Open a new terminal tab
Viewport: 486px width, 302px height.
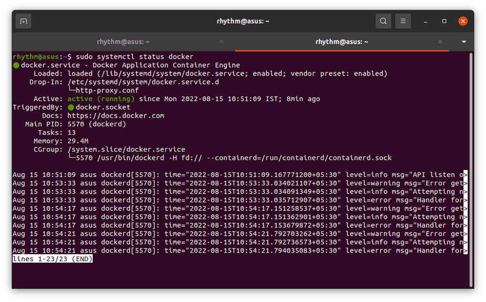[x=23, y=21]
